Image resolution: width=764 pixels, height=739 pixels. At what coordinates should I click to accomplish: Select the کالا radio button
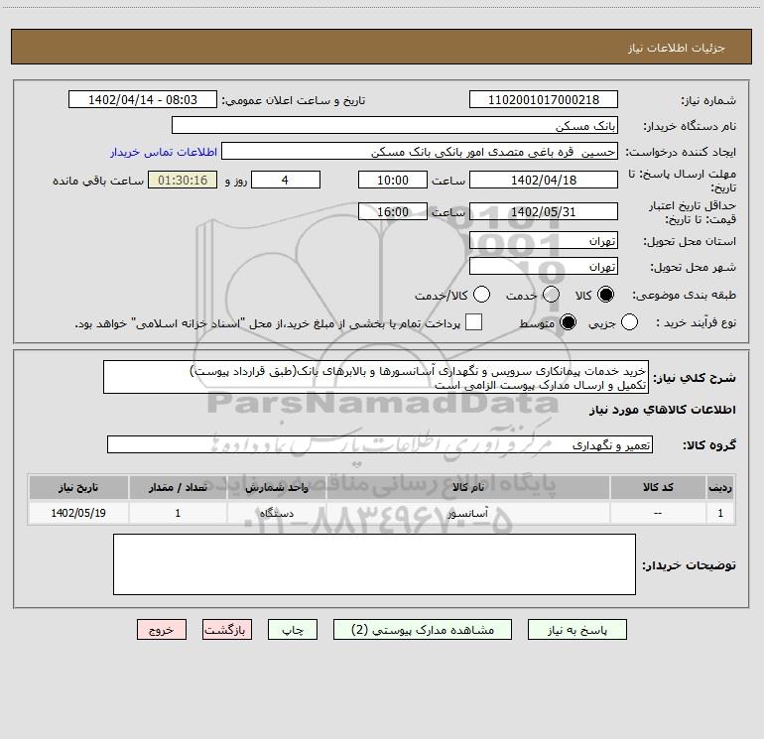(x=605, y=295)
